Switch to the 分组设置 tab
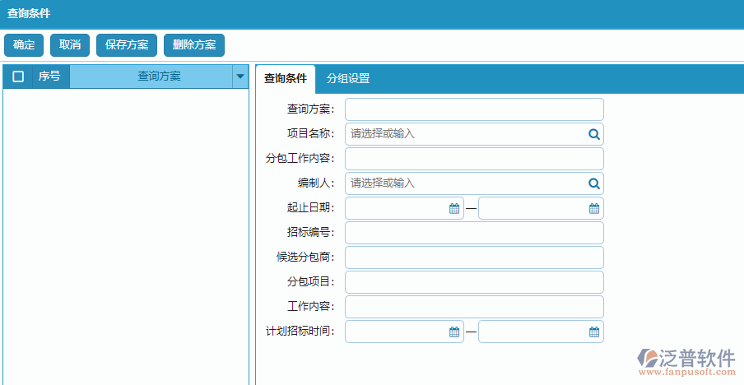The image size is (744, 385). coord(348,79)
